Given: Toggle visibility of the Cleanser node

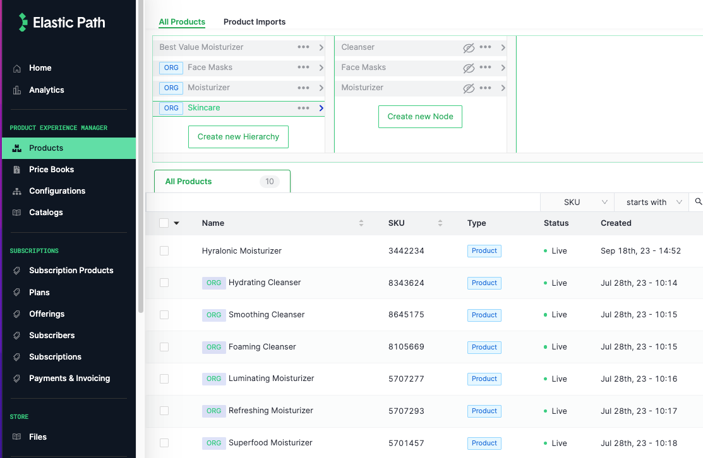Looking at the screenshot, I should click(x=469, y=47).
